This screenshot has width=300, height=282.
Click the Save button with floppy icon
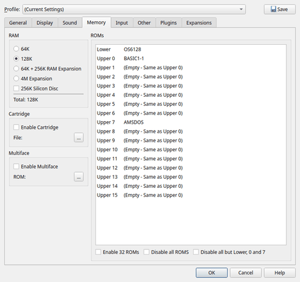pos(279,10)
